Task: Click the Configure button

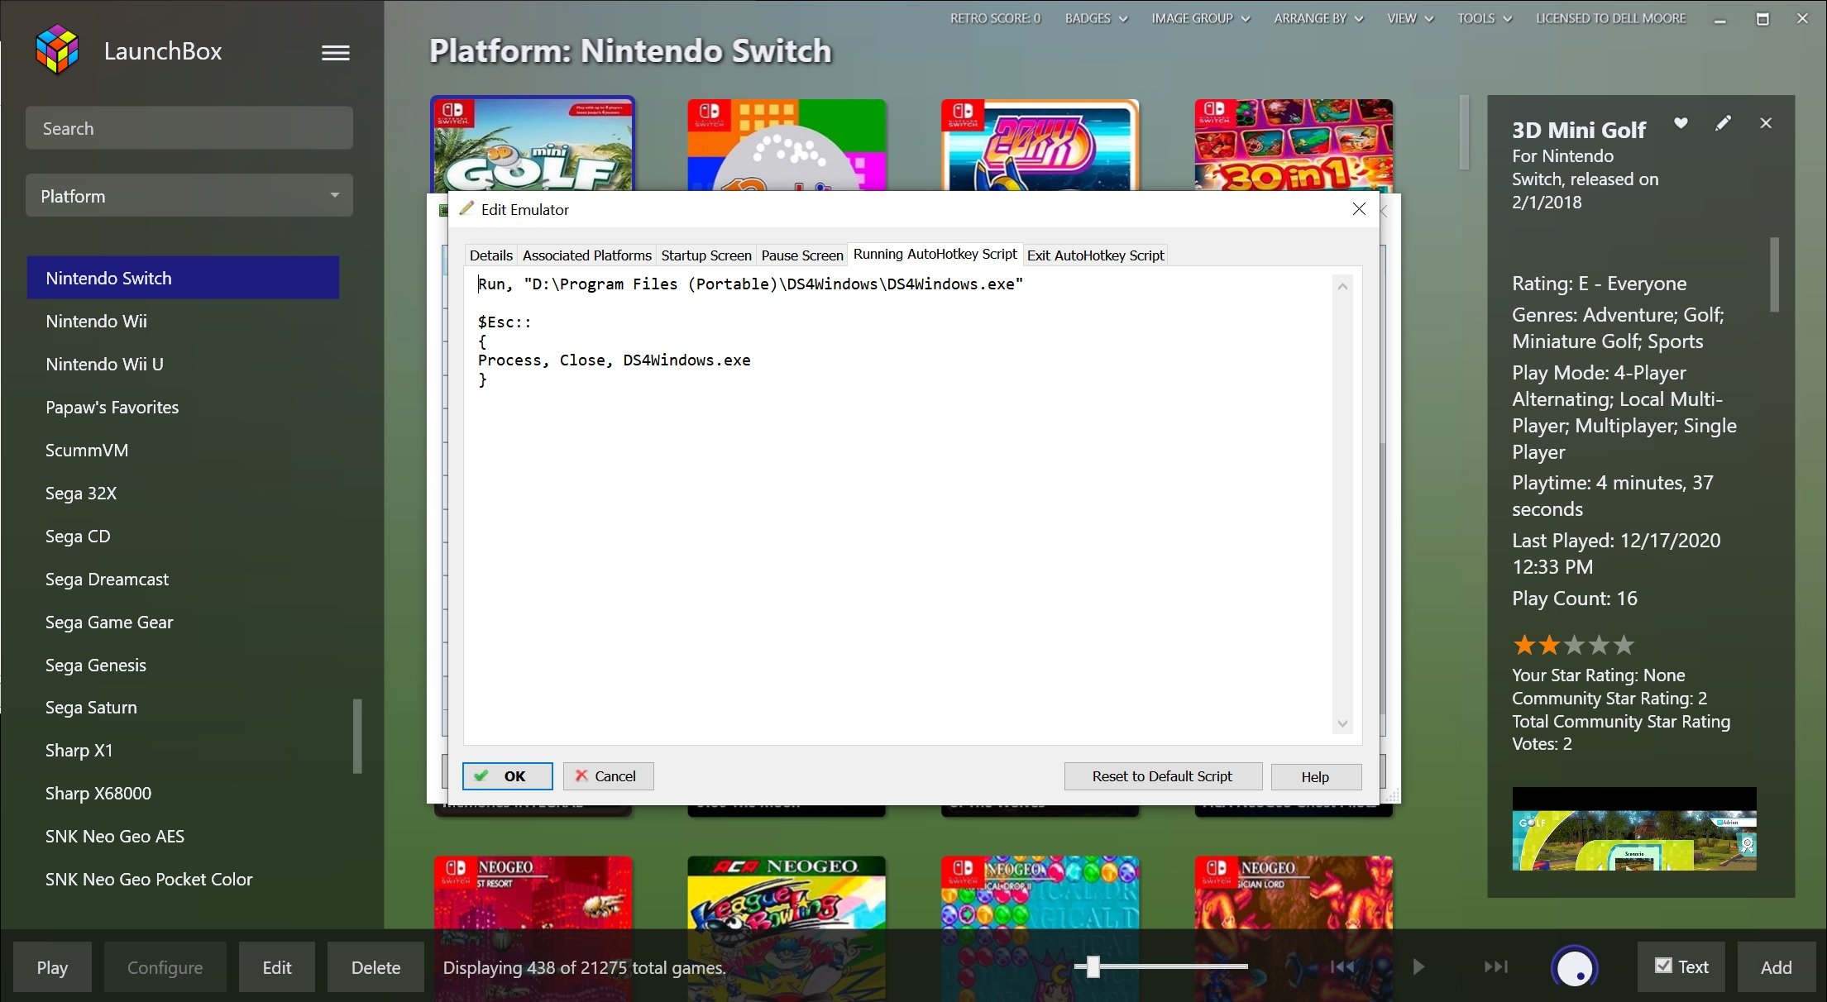Action: point(165,967)
